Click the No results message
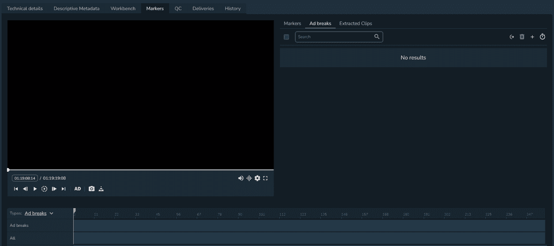 (x=413, y=58)
